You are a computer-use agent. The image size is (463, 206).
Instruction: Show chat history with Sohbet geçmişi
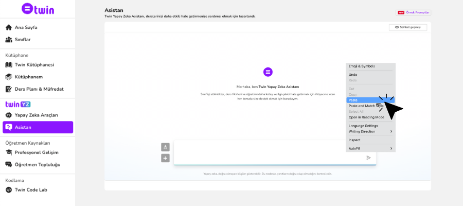click(x=408, y=27)
